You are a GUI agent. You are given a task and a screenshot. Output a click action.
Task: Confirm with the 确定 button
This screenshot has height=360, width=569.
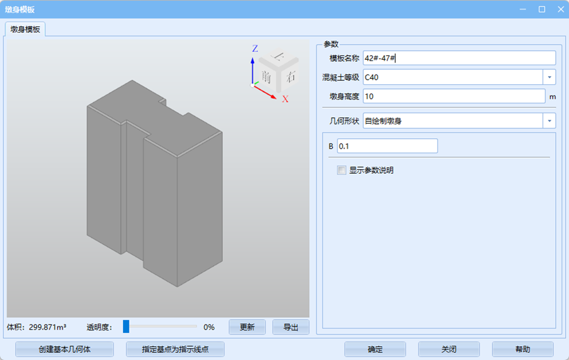click(x=375, y=349)
